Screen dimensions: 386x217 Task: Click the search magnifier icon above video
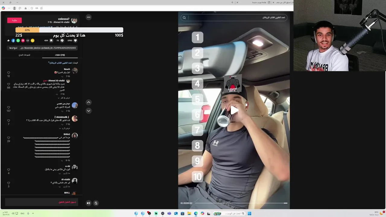(x=184, y=17)
